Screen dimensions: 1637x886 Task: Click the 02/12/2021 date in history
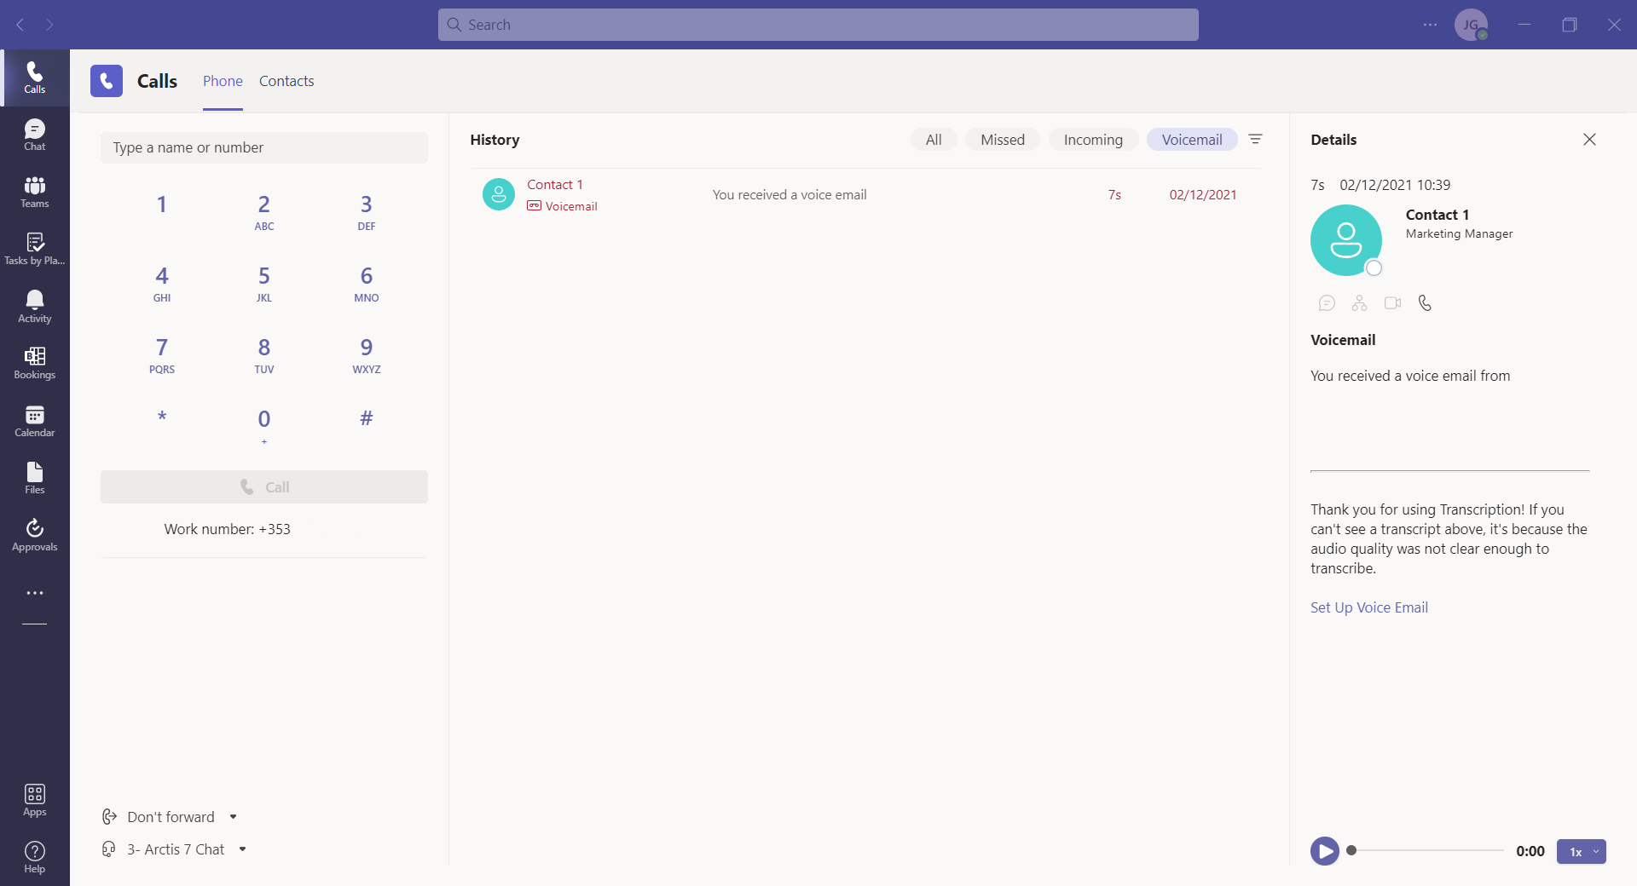[1203, 195]
